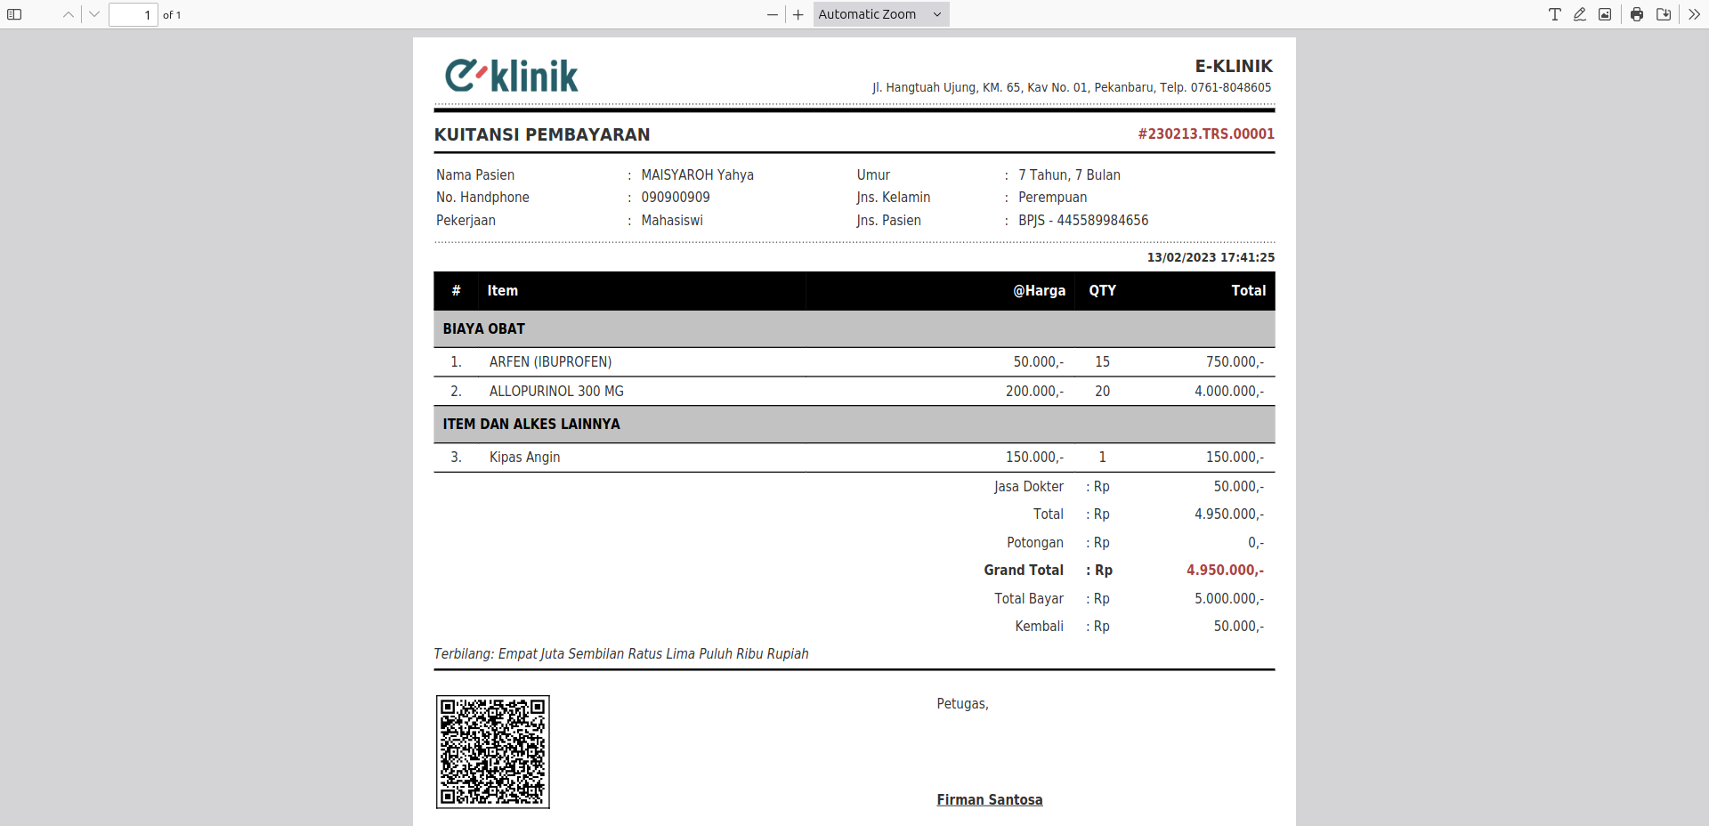1709x826 pixels.
Task: Select the clinic address line
Action: [1072, 87]
